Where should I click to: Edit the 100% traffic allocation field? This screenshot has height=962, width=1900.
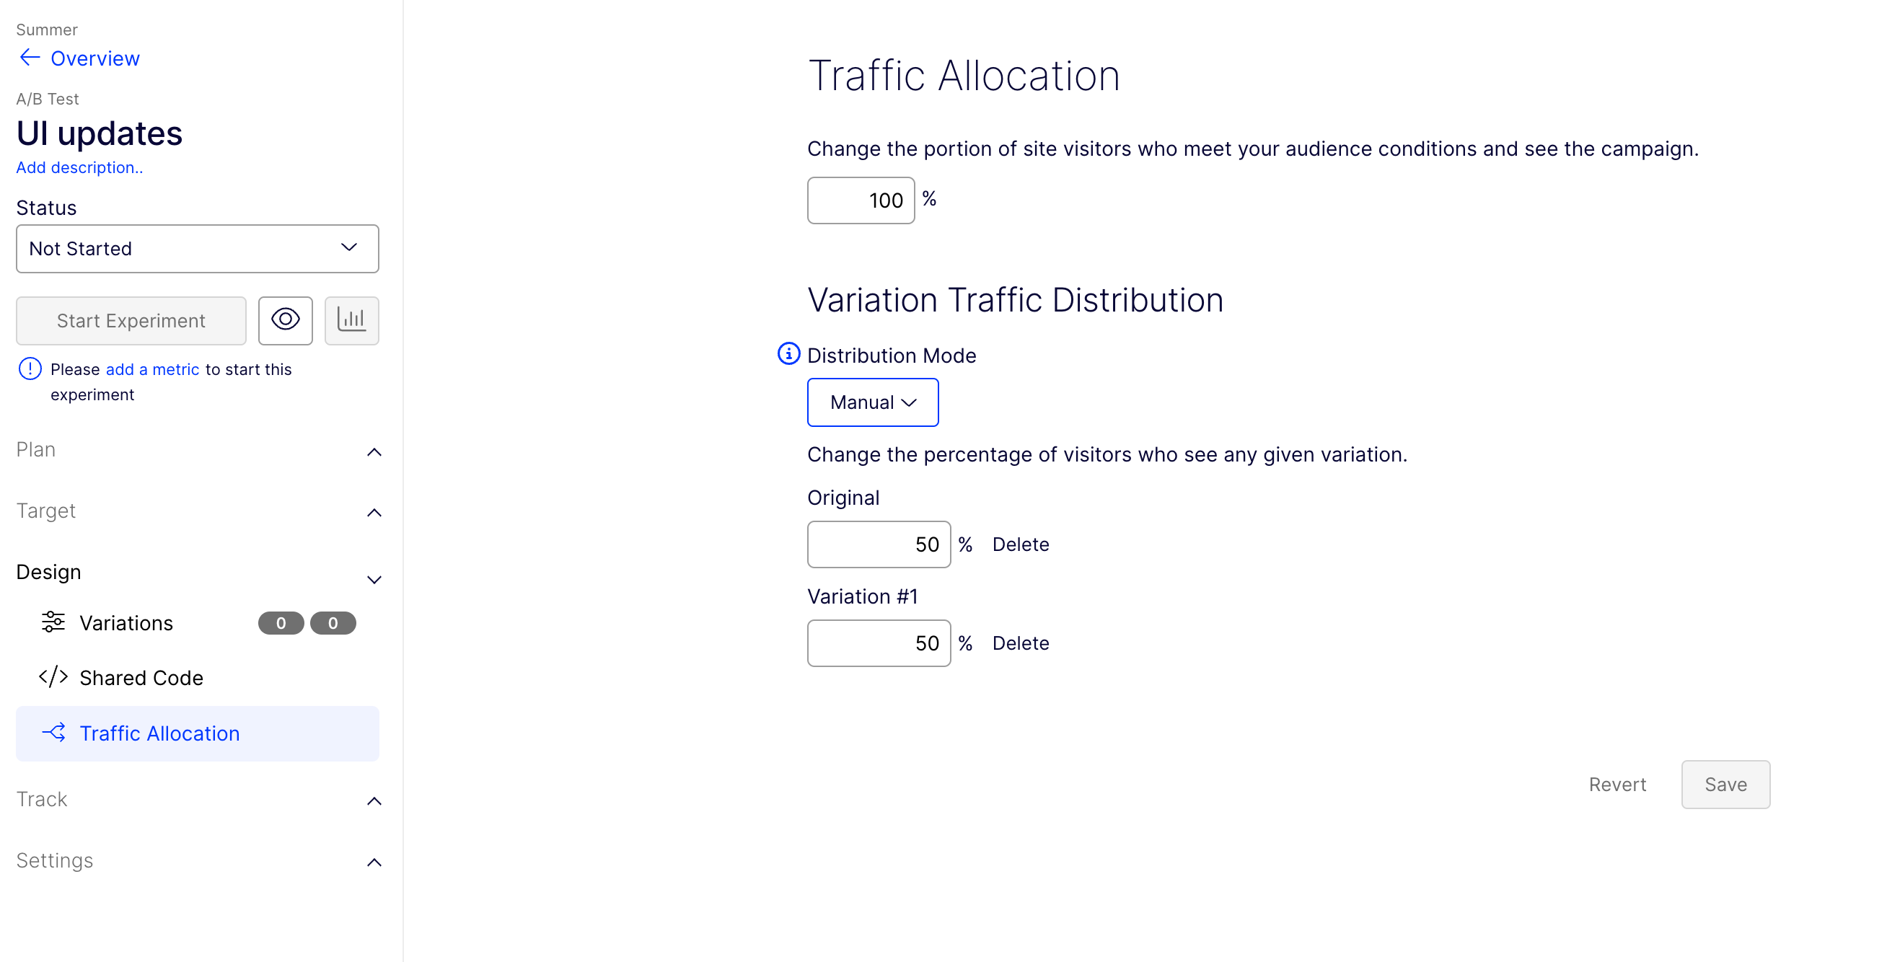[861, 200]
